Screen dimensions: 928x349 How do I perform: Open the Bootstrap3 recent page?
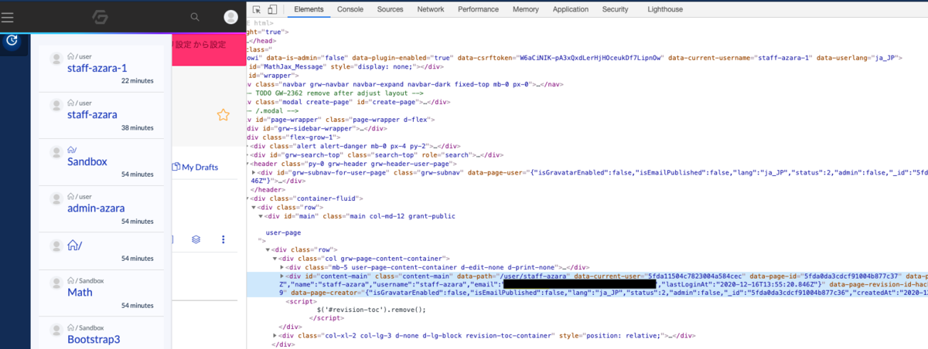(94, 339)
